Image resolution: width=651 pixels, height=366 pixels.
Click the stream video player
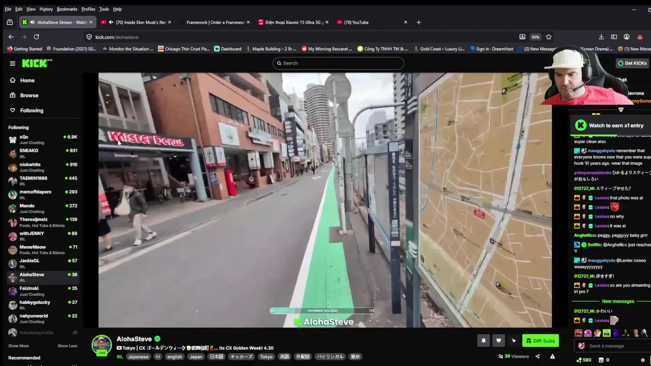[x=325, y=200]
